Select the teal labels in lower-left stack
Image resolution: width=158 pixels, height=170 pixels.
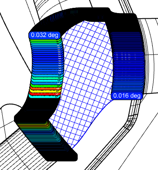44,138
